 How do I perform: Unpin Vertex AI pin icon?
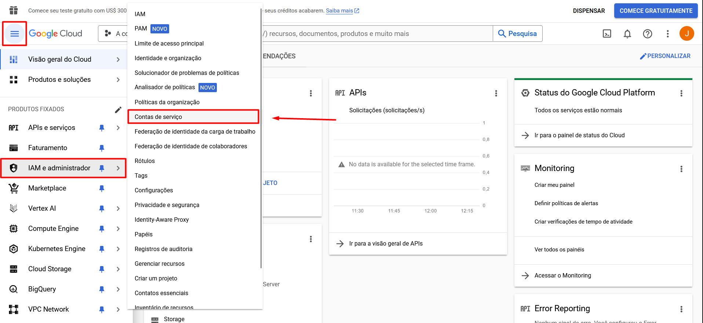coord(102,208)
